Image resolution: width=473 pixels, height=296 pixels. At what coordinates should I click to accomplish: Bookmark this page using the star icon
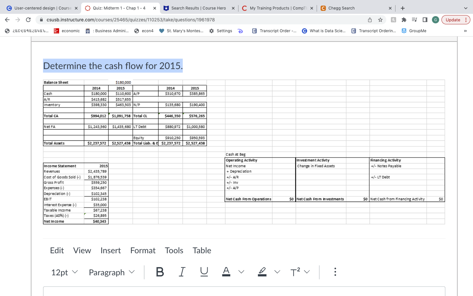tap(380, 20)
